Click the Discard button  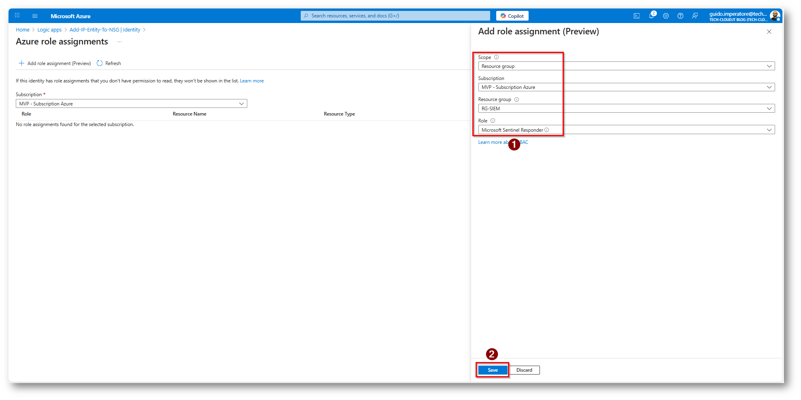[x=524, y=370]
